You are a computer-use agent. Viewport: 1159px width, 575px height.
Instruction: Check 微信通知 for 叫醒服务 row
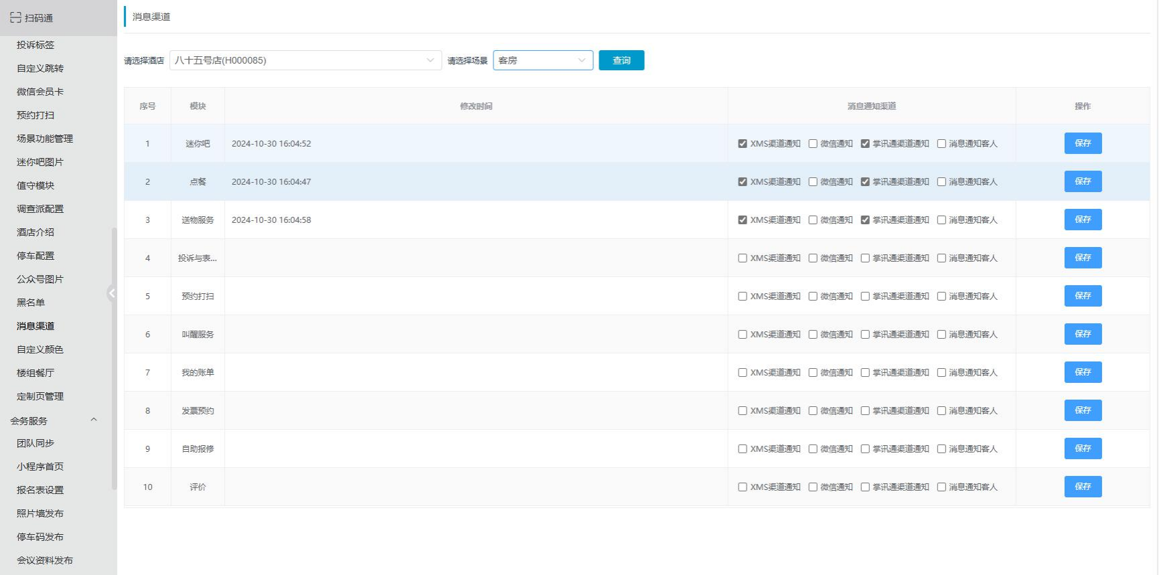coord(813,334)
